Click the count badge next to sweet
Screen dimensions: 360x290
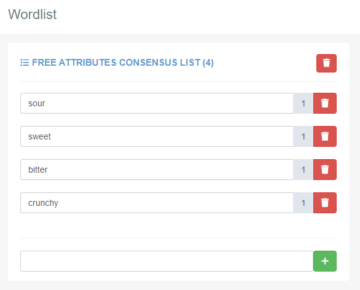303,136
